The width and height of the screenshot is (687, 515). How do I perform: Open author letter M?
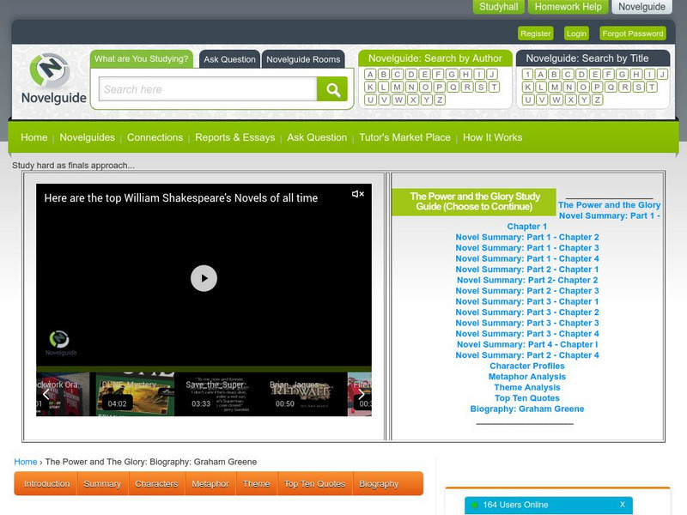coord(398,87)
